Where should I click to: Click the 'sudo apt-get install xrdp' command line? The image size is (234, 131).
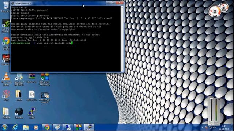coord(54,43)
